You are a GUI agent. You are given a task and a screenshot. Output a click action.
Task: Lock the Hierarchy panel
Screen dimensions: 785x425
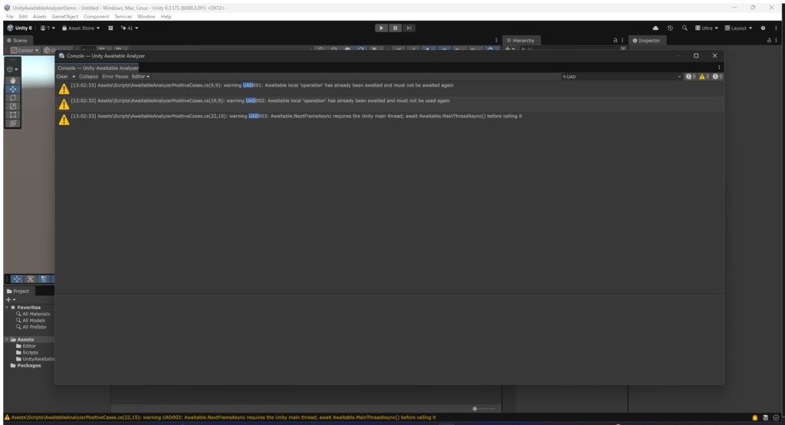(x=616, y=40)
